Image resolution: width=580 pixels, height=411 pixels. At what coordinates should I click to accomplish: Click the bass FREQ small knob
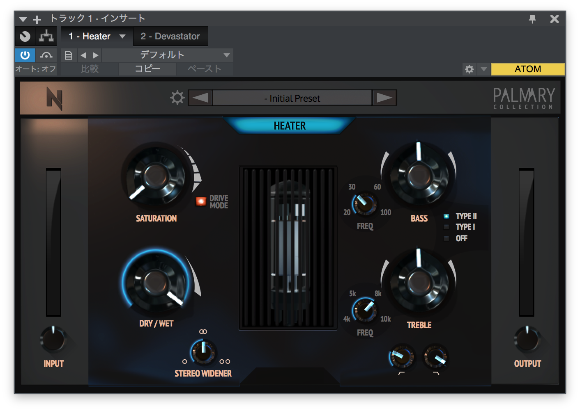(364, 203)
